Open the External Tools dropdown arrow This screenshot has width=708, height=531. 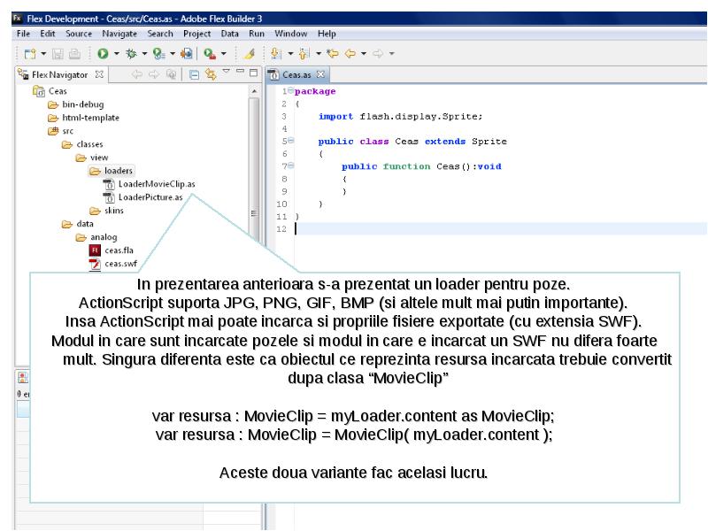coord(224,54)
